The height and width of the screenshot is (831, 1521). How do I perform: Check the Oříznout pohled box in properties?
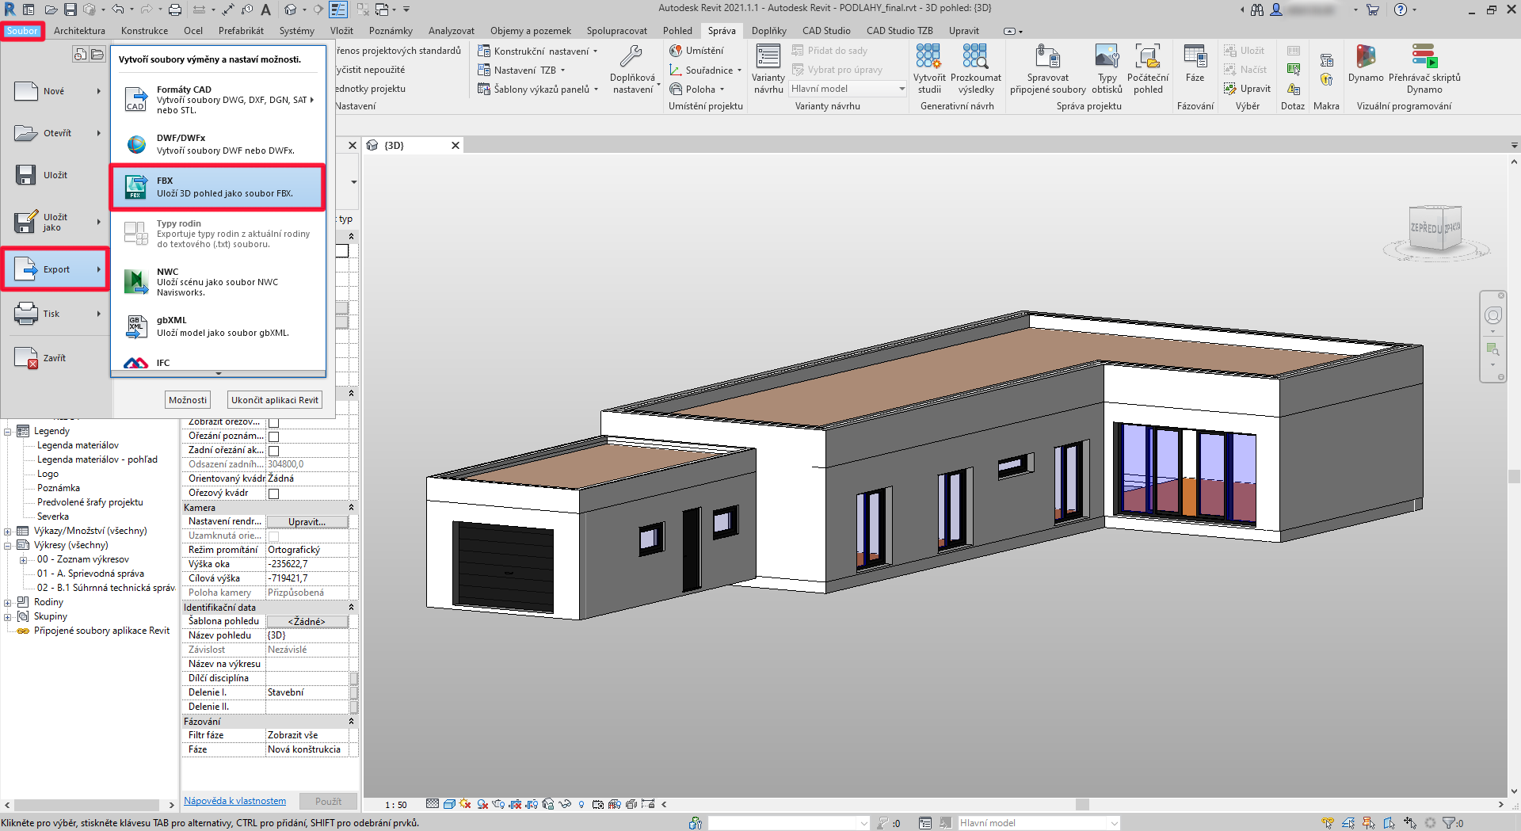tap(273, 407)
